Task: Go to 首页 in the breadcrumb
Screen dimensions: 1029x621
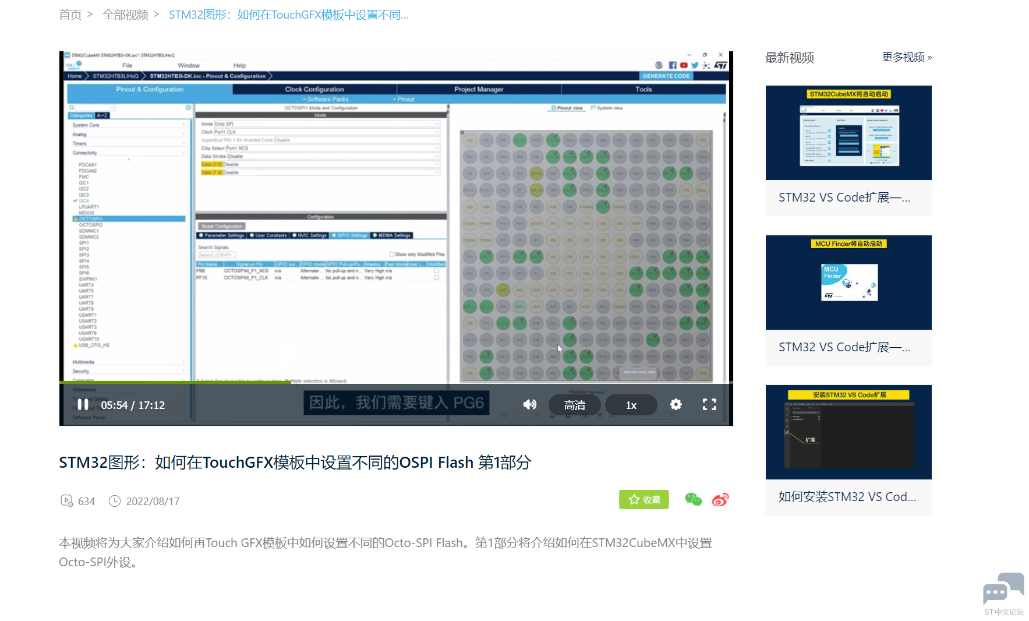Action: [x=70, y=15]
